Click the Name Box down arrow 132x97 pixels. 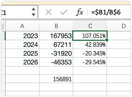[34, 15]
